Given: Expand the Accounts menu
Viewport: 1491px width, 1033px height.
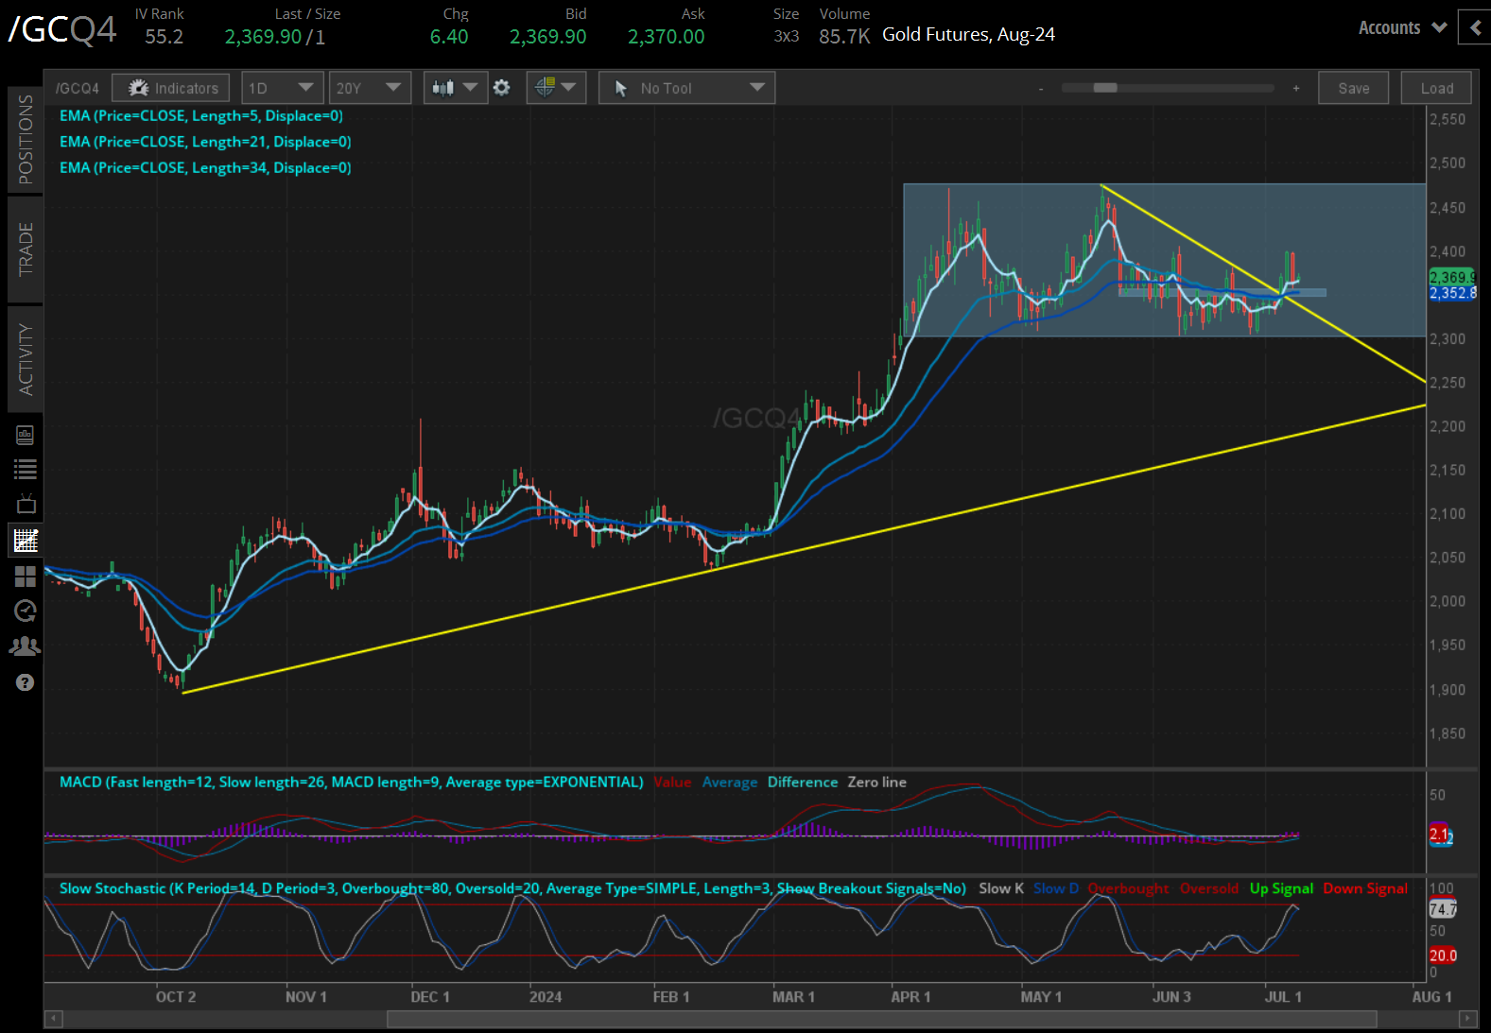Looking at the screenshot, I should click(x=1402, y=27).
